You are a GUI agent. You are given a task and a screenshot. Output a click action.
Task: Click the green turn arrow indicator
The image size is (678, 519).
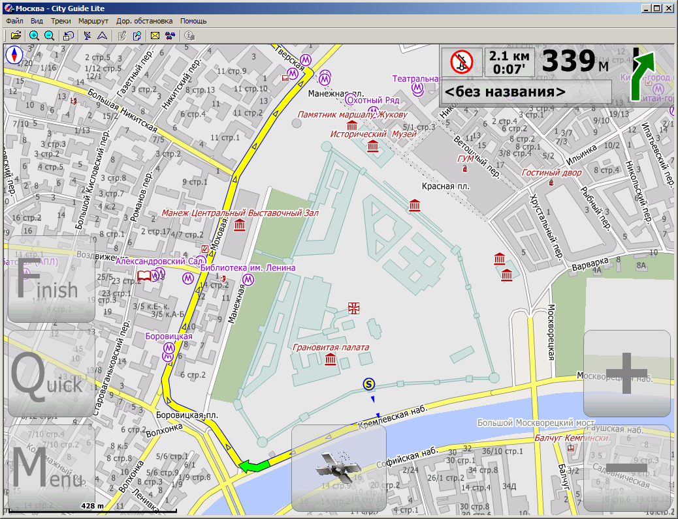pyautogui.click(x=643, y=75)
